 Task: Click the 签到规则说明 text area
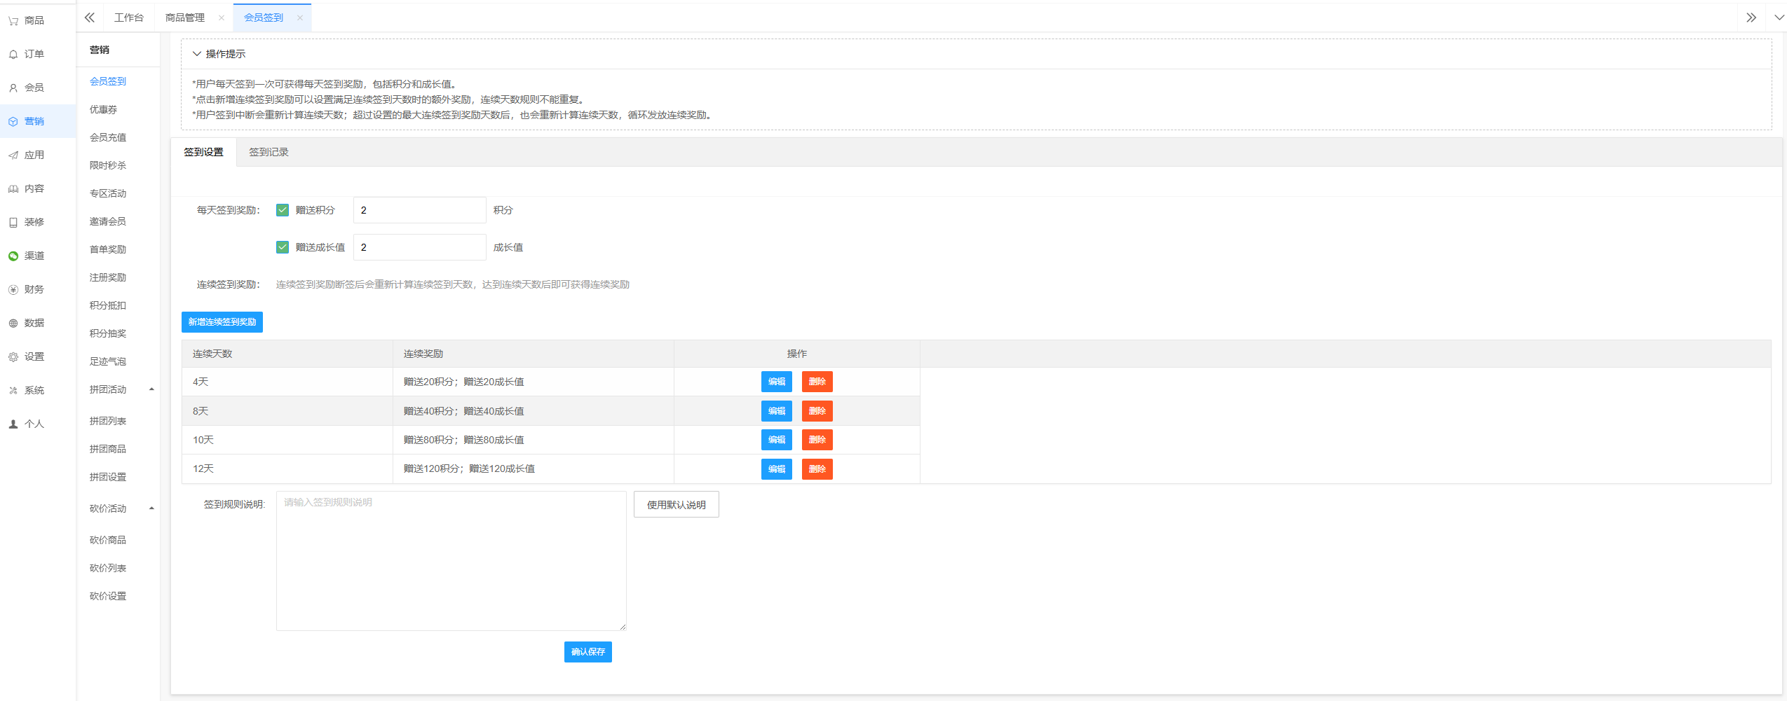click(451, 560)
